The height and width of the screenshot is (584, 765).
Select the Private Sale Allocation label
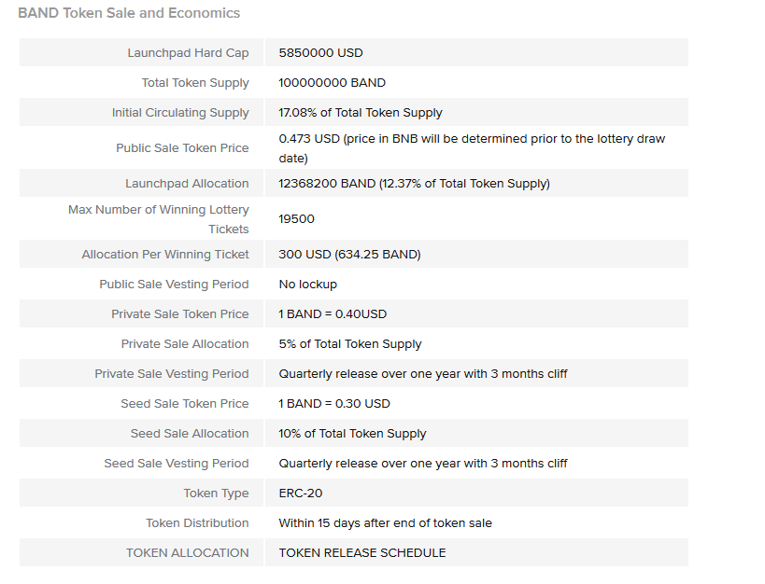(185, 344)
